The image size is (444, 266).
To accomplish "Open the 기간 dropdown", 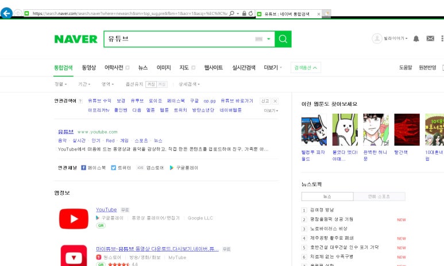I will click(84, 84).
